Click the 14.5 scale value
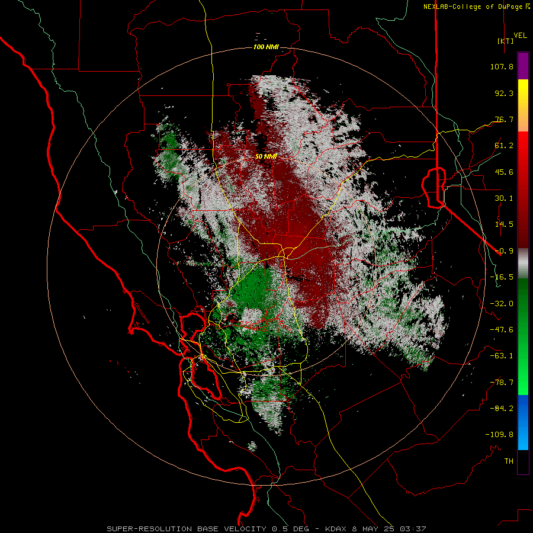 coord(504,224)
